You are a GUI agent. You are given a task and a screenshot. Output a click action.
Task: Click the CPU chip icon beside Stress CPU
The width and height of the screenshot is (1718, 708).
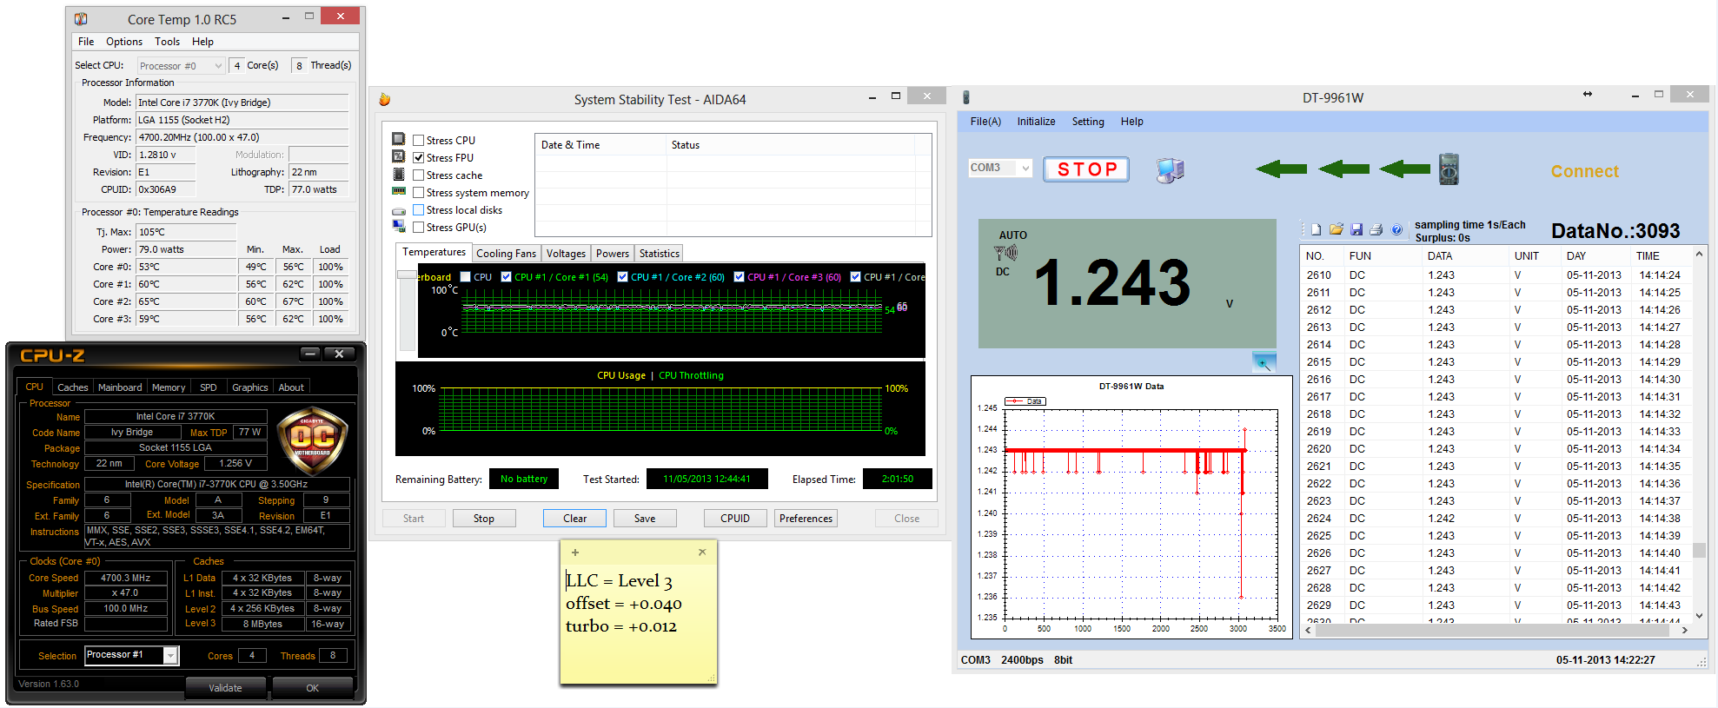399,139
